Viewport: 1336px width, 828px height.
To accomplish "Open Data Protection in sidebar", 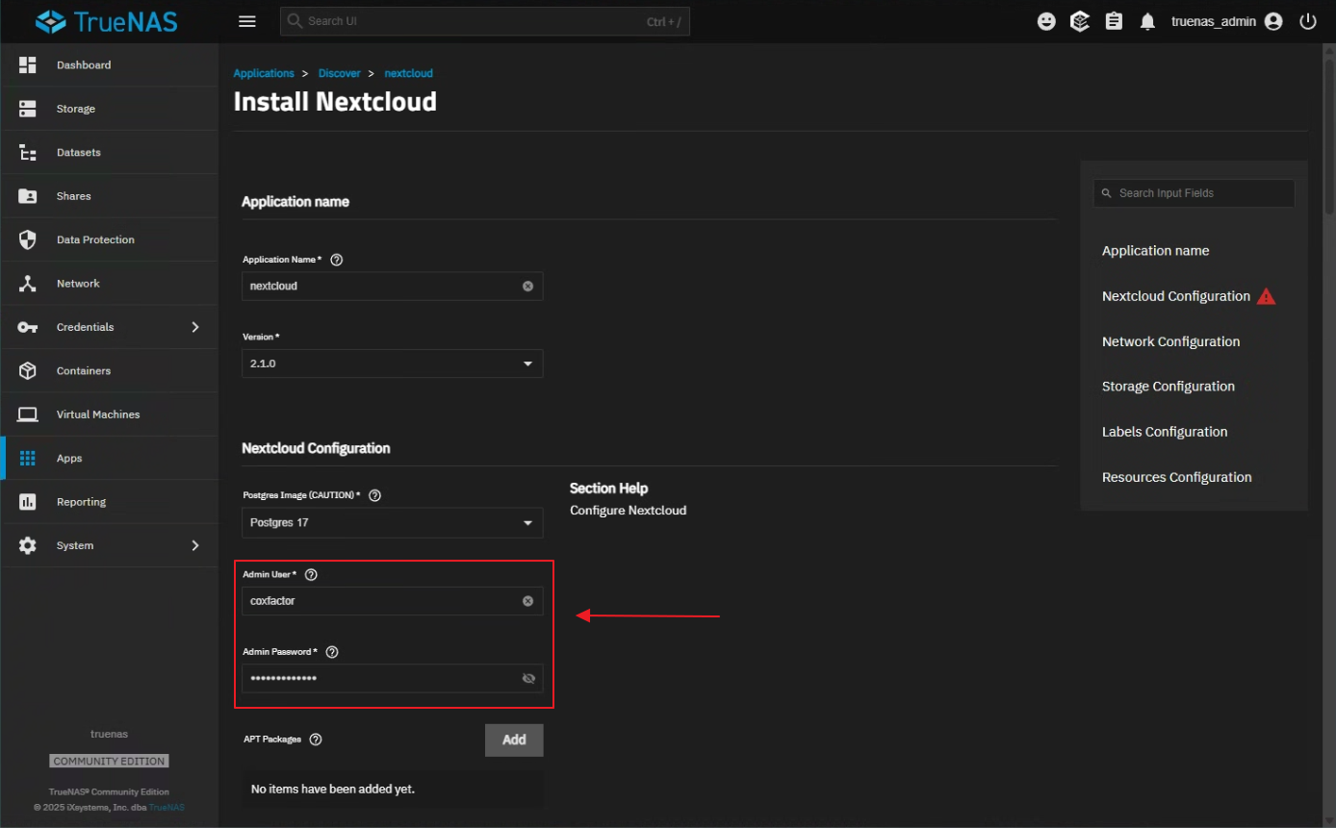I will click(109, 239).
